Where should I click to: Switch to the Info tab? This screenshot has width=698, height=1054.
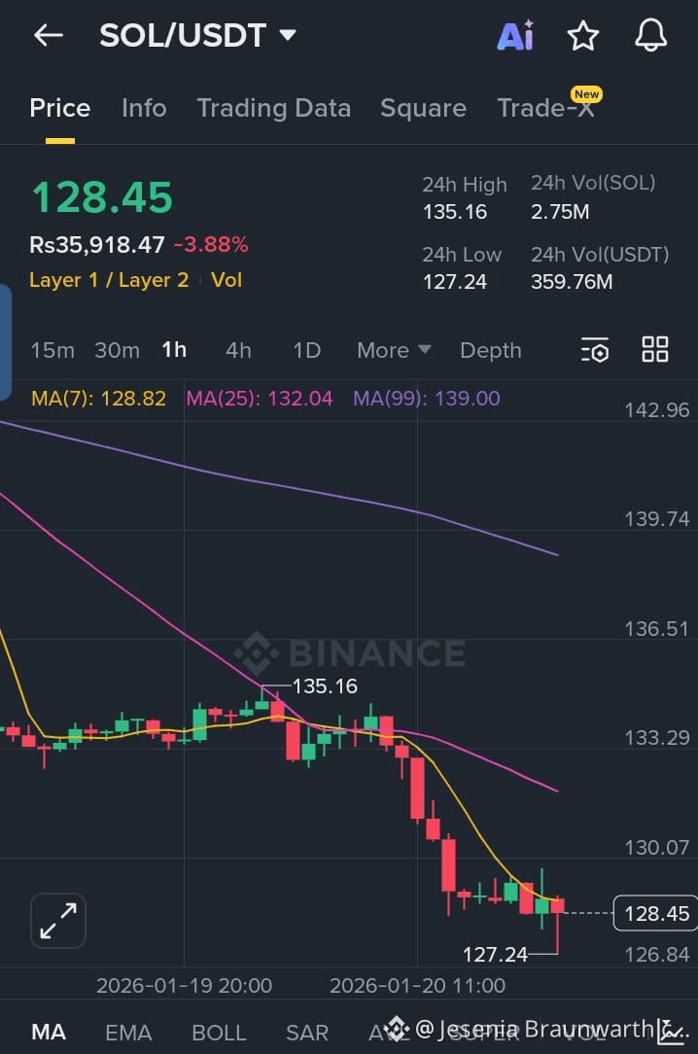144,108
